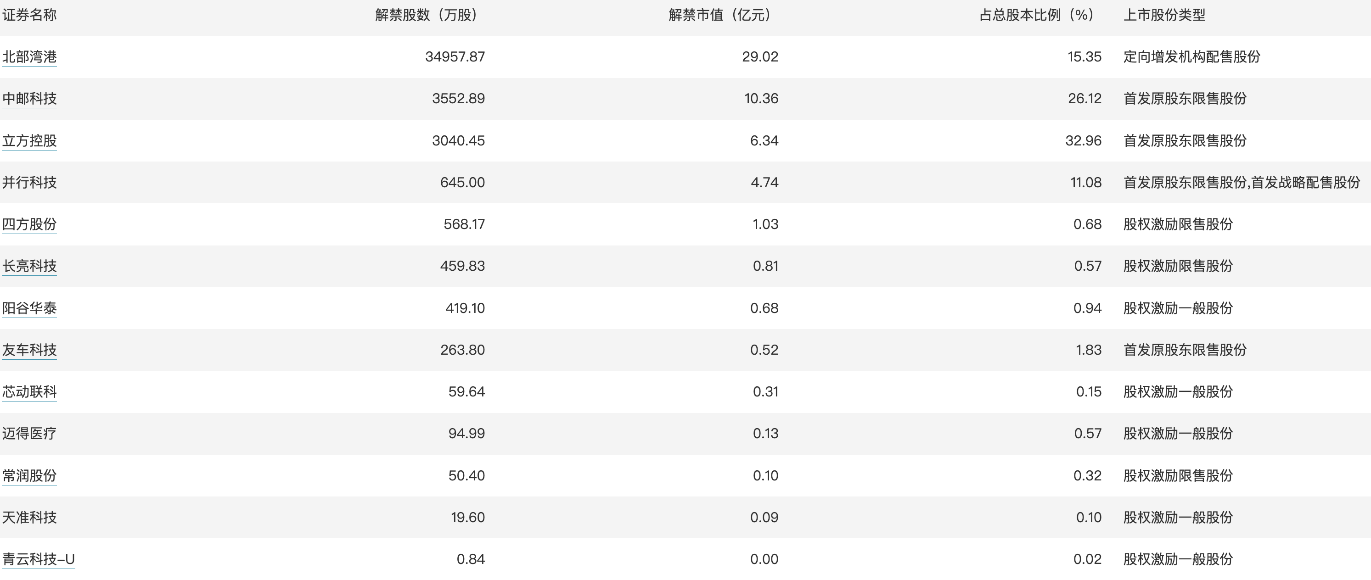Viewport: 1371px width, 580px height.
Task: Click the 0.68 market value for 阳谷华泰
Action: pos(764,308)
